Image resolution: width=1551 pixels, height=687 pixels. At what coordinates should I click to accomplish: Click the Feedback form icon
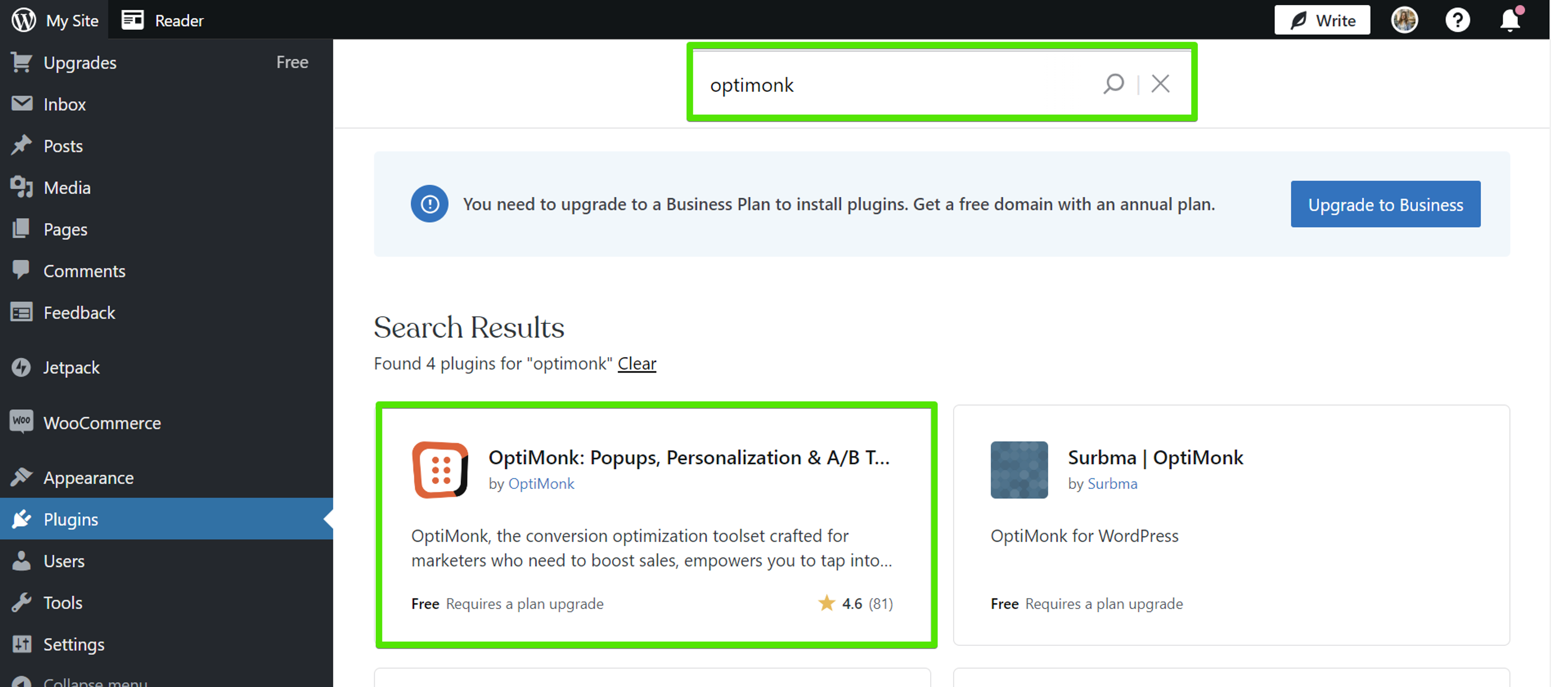pyautogui.click(x=22, y=312)
